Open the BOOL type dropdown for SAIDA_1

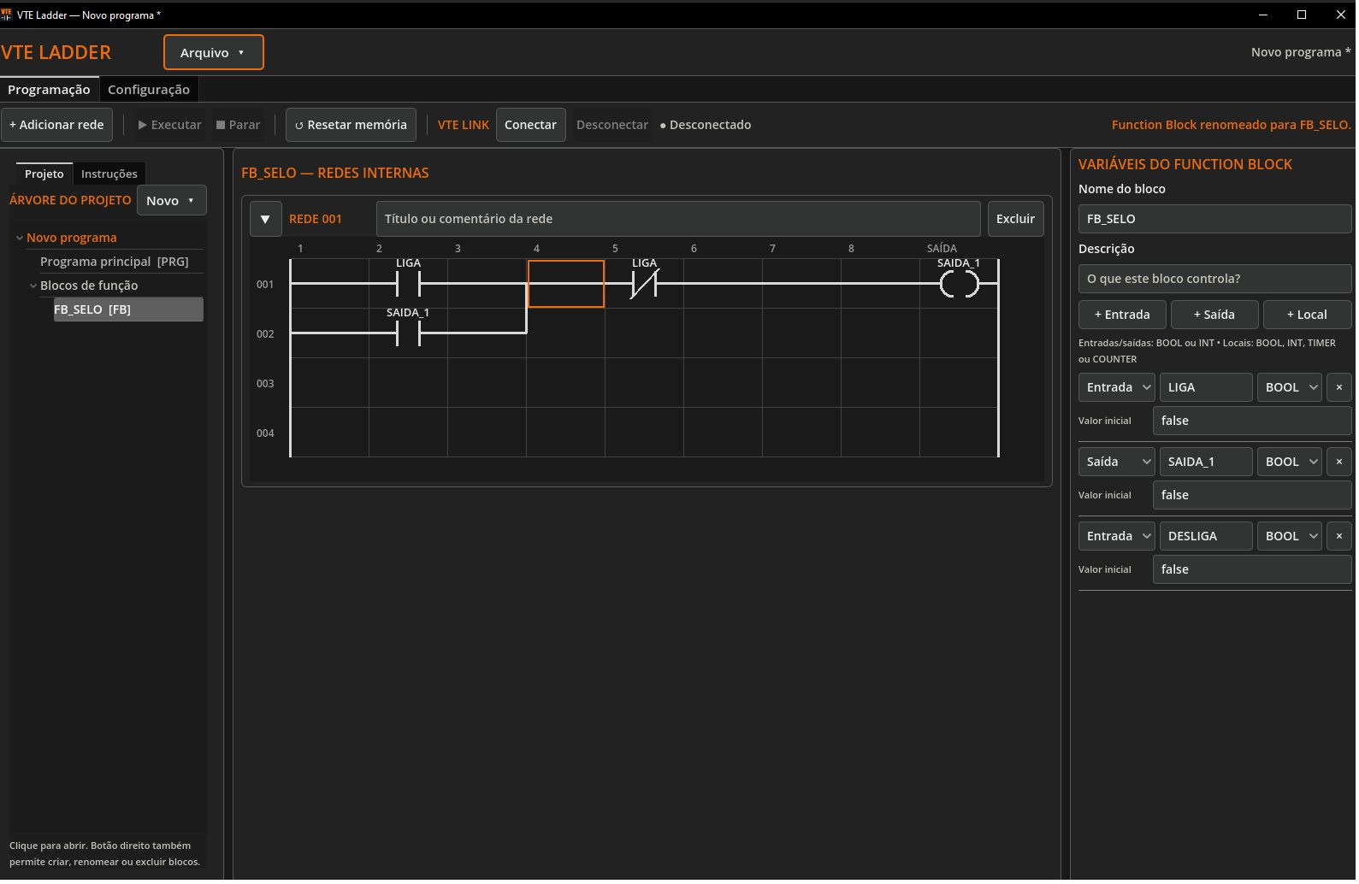tap(1289, 462)
